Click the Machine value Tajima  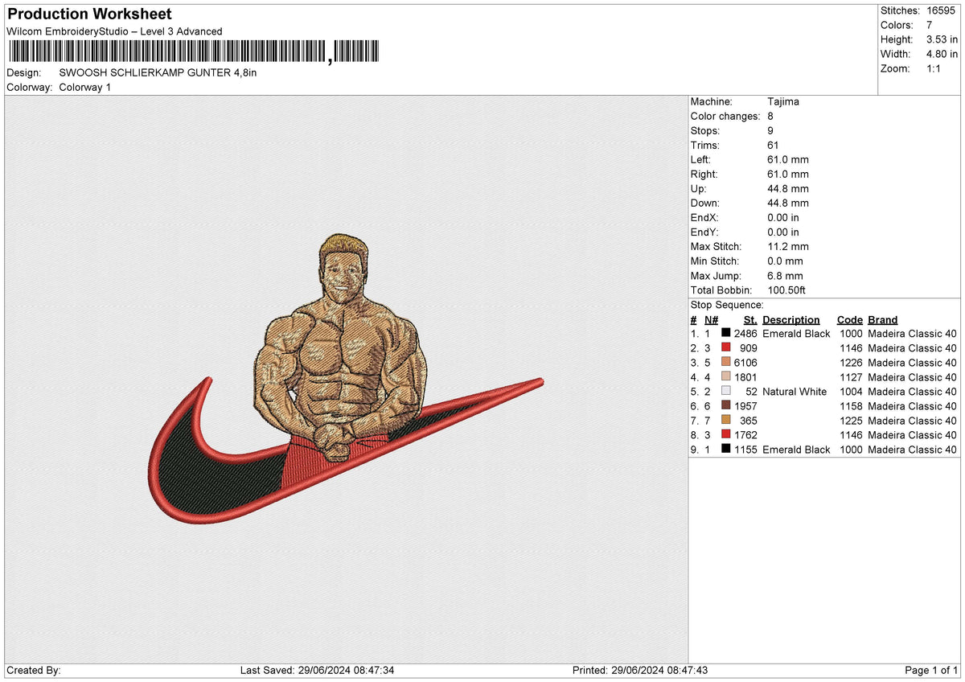pos(783,102)
